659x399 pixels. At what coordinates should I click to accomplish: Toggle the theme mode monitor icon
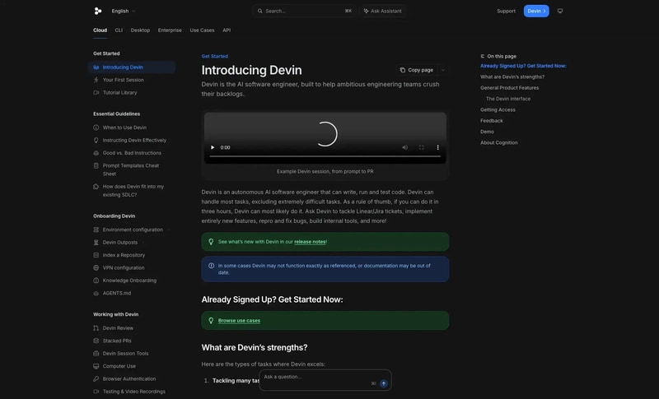point(560,11)
